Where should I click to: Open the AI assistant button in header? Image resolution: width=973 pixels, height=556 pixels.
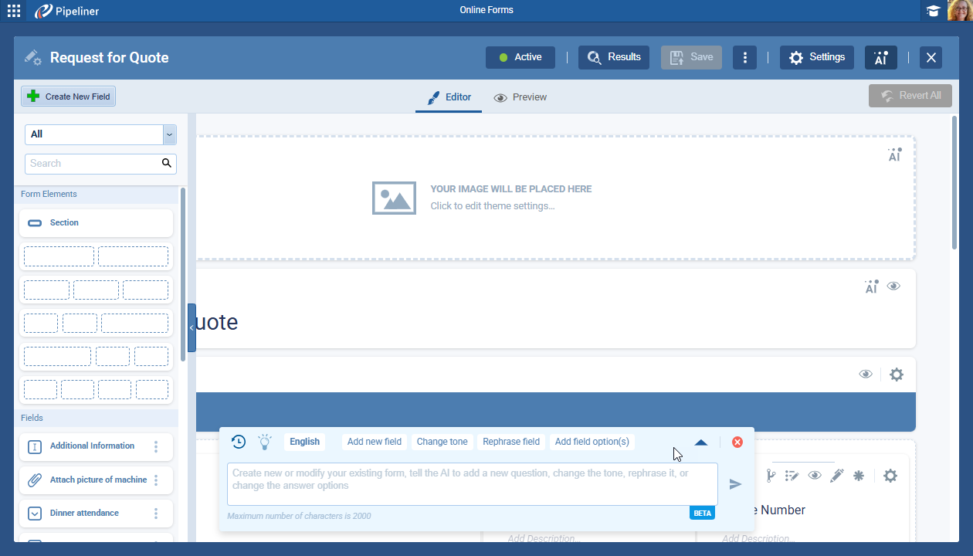pyautogui.click(x=880, y=57)
